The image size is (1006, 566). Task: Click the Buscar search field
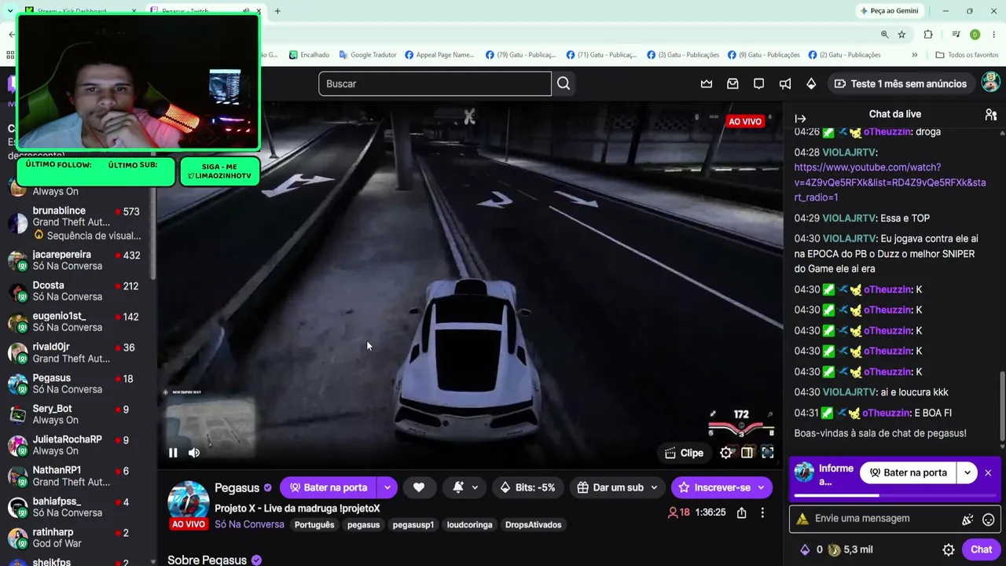(x=435, y=83)
